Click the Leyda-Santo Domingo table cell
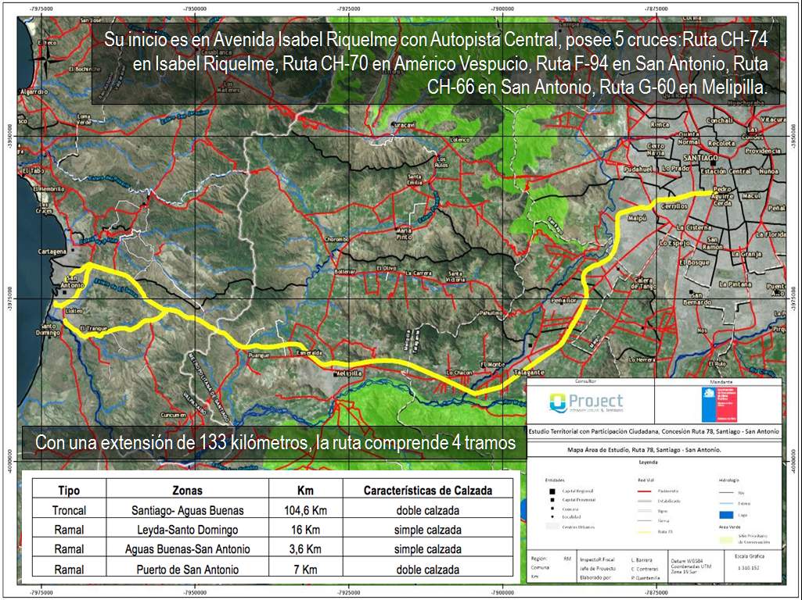 pyautogui.click(x=187, y=530)
